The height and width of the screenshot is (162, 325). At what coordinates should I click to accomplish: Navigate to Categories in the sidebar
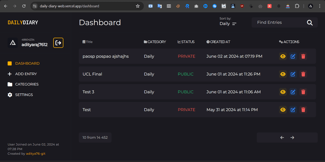27,84
